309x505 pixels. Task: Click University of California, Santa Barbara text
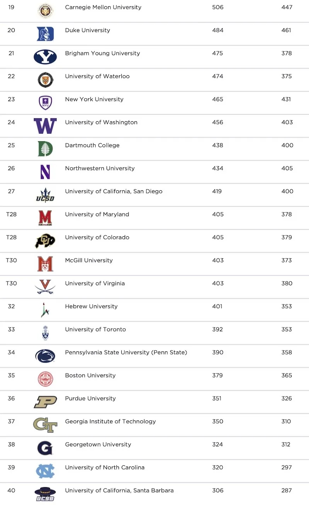coord(119,491)
